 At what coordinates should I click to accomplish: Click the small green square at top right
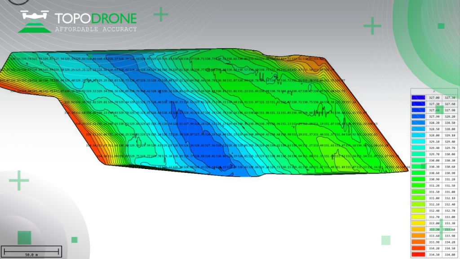[441, 26]
